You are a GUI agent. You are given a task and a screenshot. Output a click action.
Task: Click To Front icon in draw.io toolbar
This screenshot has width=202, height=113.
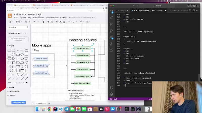pyautogui.click(x=48, y=22)
